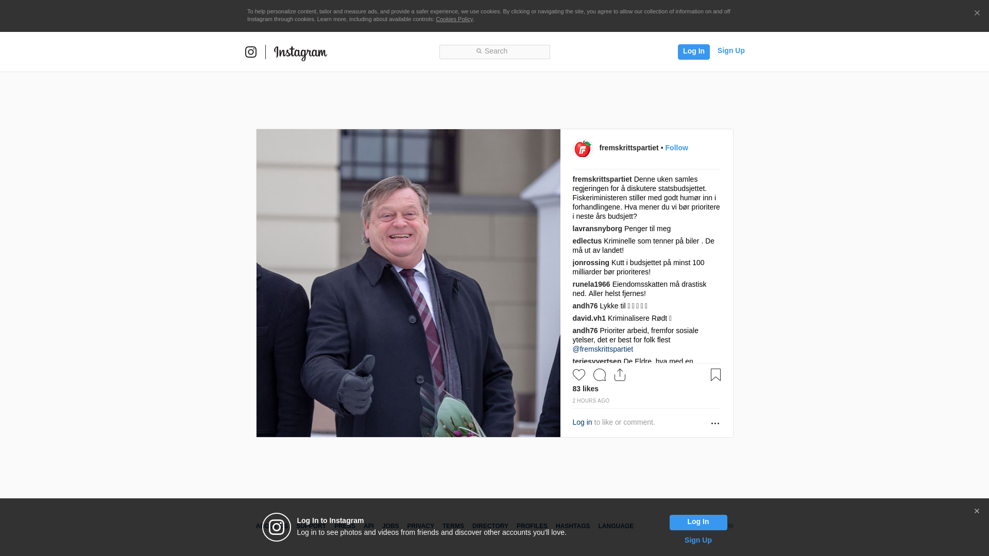Open the HASHTAGS footer link

[573, 526]
